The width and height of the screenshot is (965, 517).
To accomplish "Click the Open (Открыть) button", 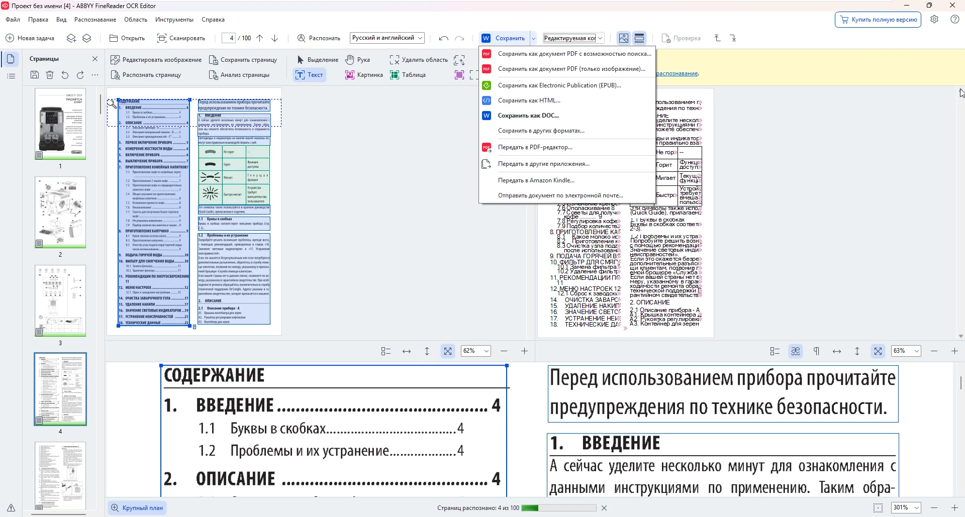I will [x=127, y=38].
